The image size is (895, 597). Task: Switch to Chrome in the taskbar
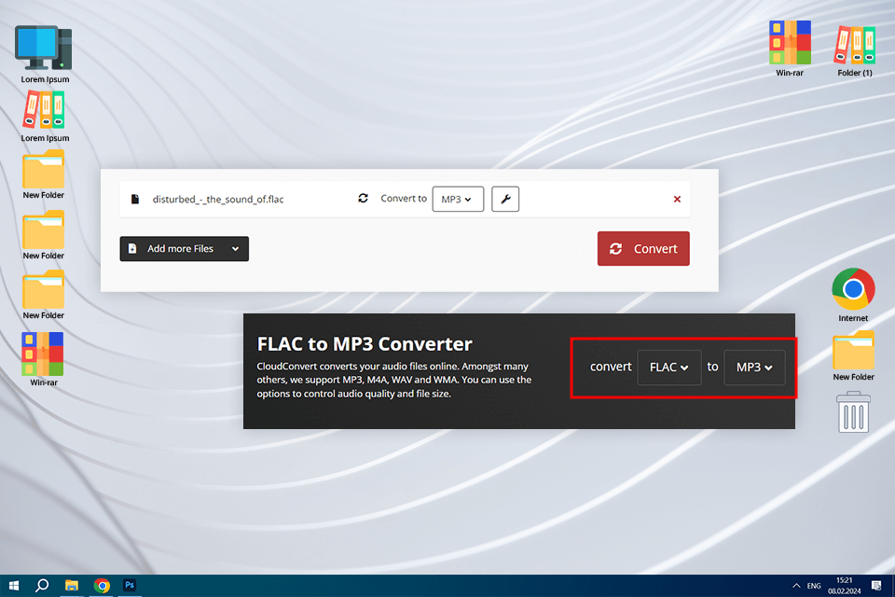coord(102,586)
